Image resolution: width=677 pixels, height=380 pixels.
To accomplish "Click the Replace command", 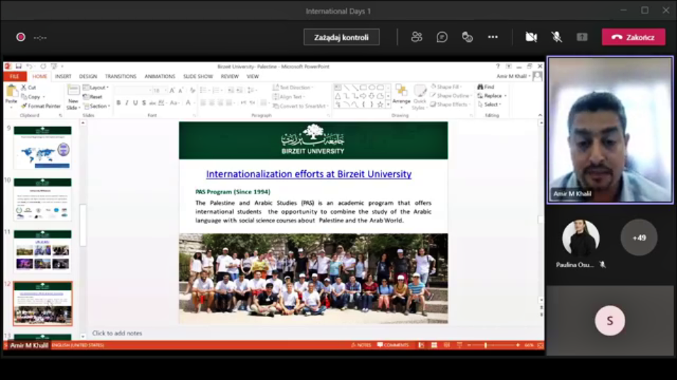I will click(x=492, y=96).
